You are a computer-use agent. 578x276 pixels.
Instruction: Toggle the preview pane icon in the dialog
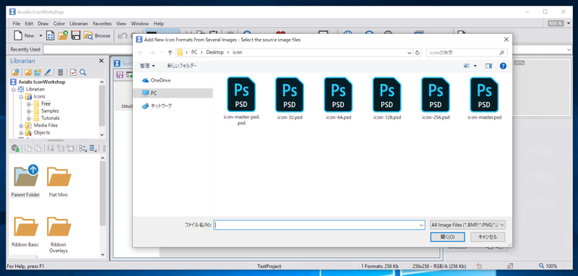489,66
